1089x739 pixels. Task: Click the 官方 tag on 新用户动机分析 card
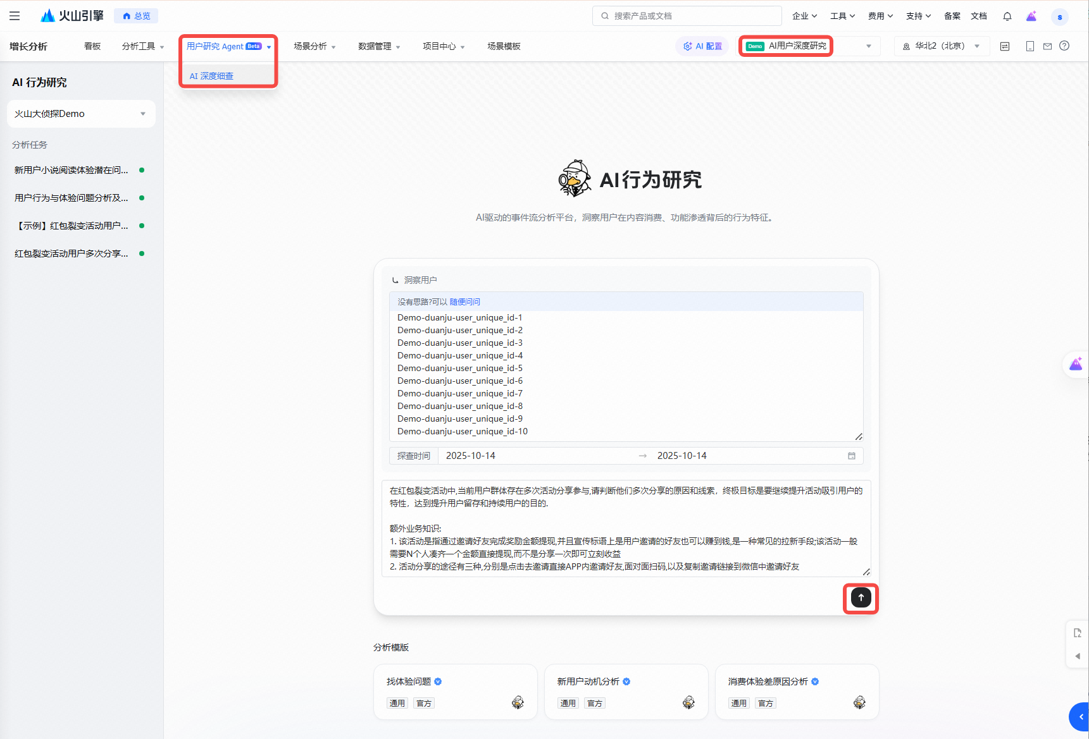coord(595,703)
